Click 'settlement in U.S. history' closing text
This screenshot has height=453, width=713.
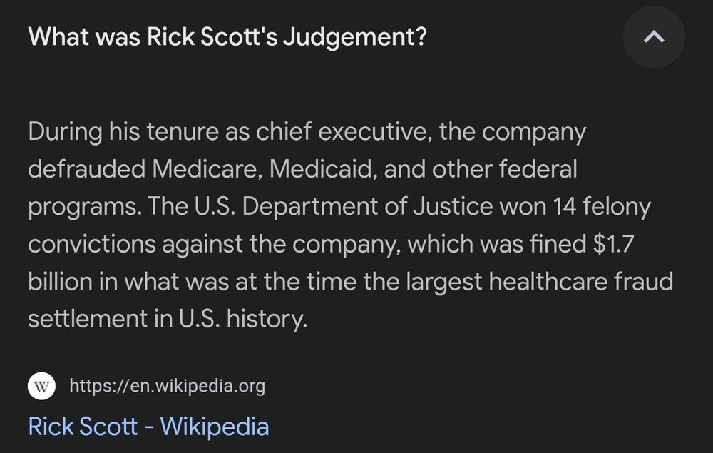(x=168, y=318)
